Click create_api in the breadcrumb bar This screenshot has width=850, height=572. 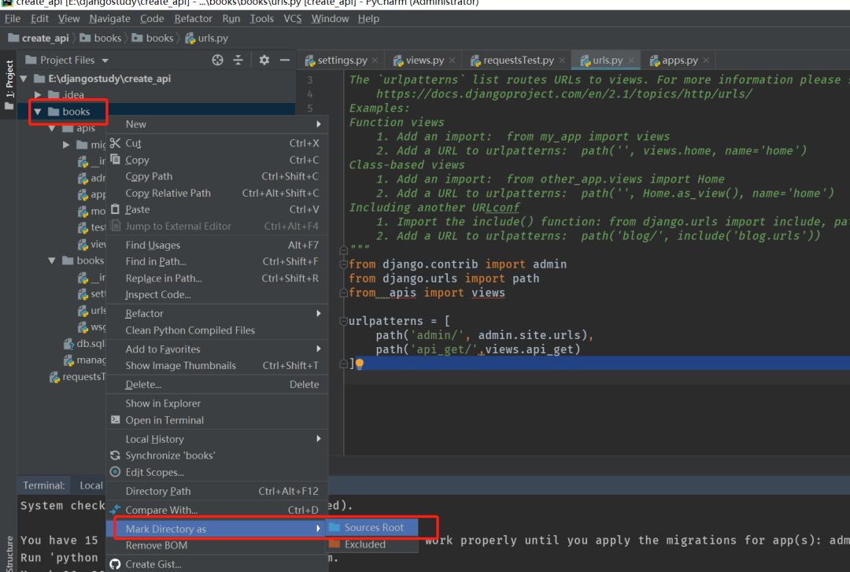tap(45, 38)
